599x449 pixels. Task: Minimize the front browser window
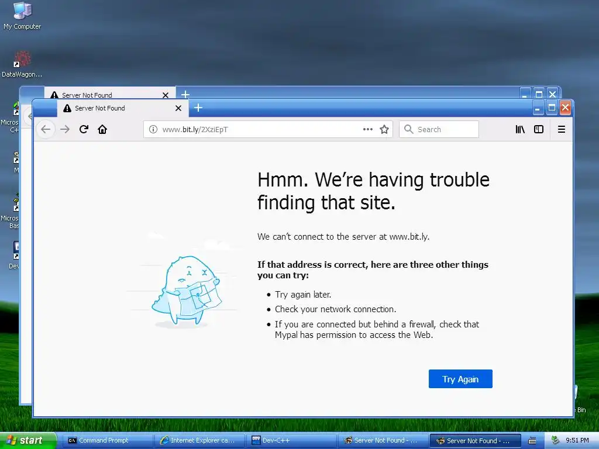coord(538,108)
